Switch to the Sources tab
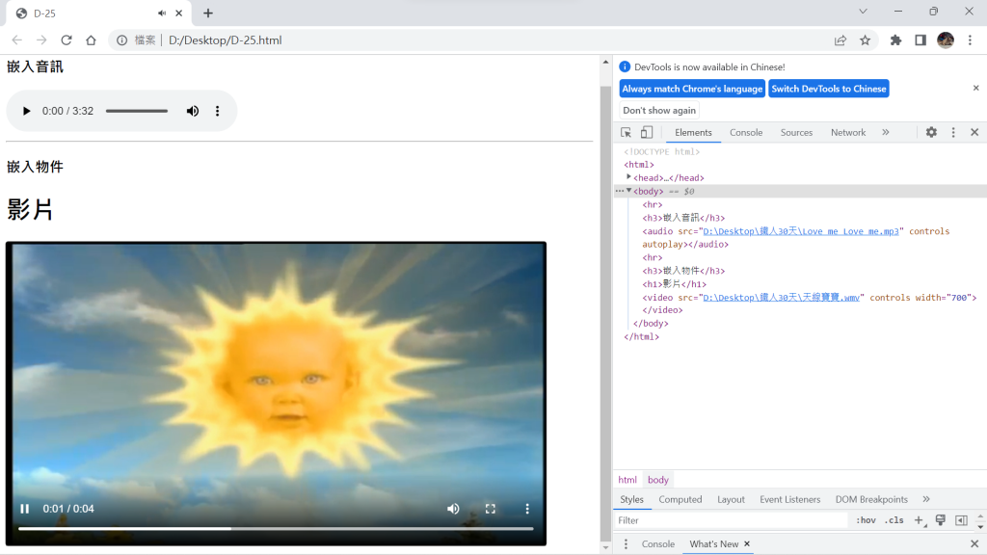This screenshot has width=987, height=555. coord(796,133)
